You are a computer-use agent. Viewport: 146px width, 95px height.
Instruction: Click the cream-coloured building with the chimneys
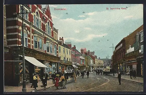pyautogui.click(x=65, y=52)
